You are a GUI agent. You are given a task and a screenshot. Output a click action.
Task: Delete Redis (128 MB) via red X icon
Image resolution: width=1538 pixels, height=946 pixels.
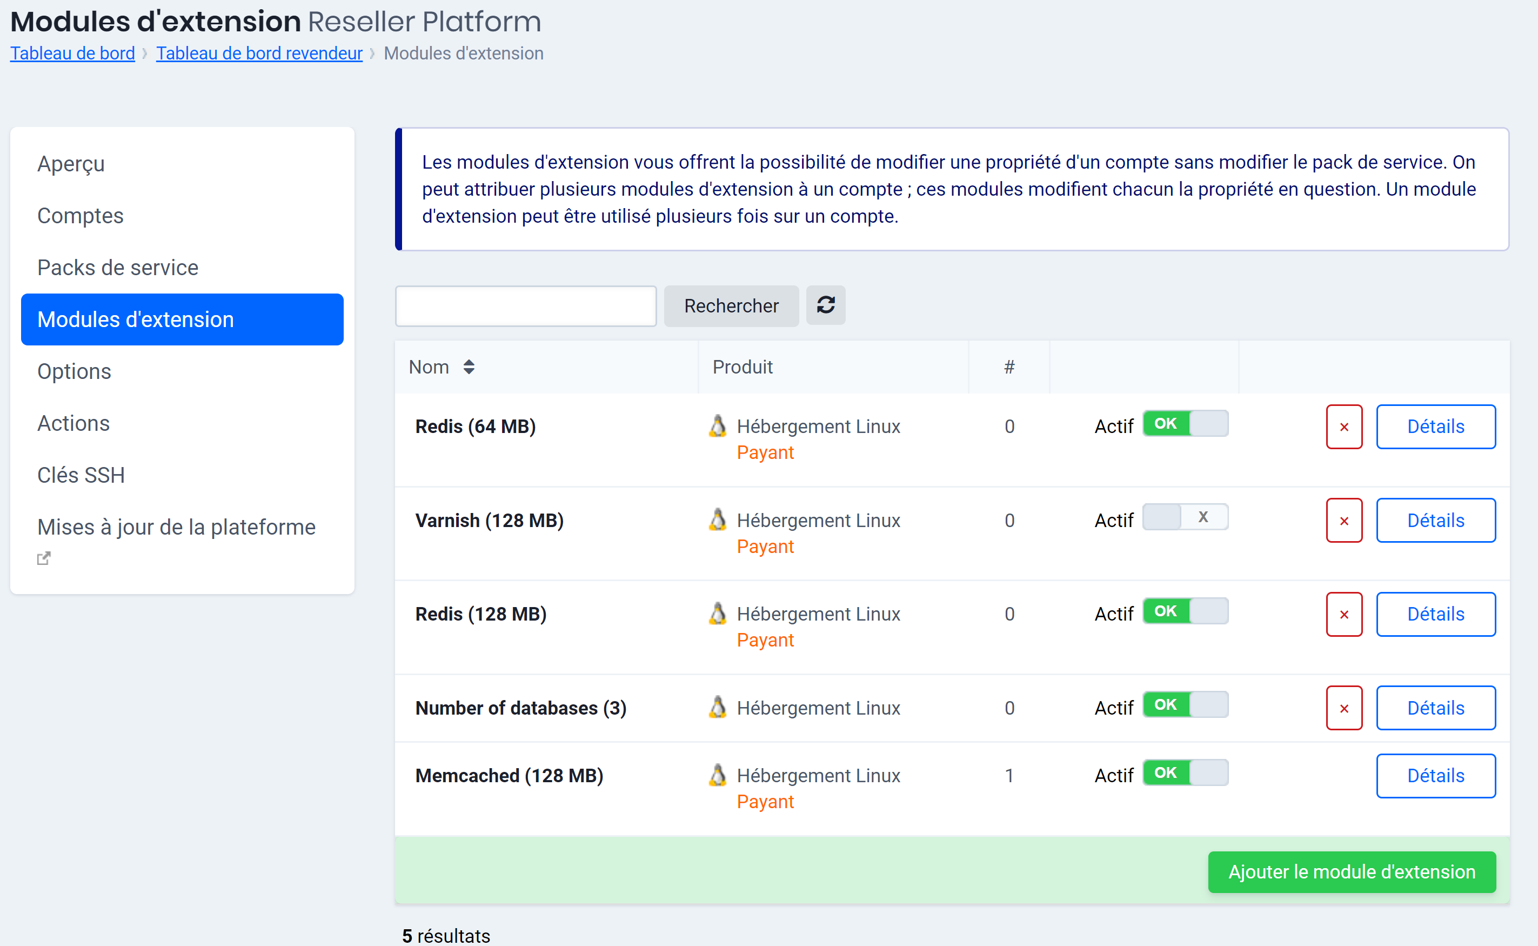pos(1343,614)
